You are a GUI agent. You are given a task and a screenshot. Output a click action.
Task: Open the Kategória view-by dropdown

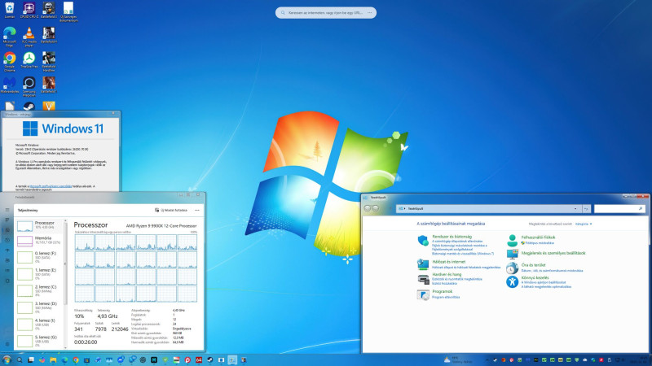(584, 224)
